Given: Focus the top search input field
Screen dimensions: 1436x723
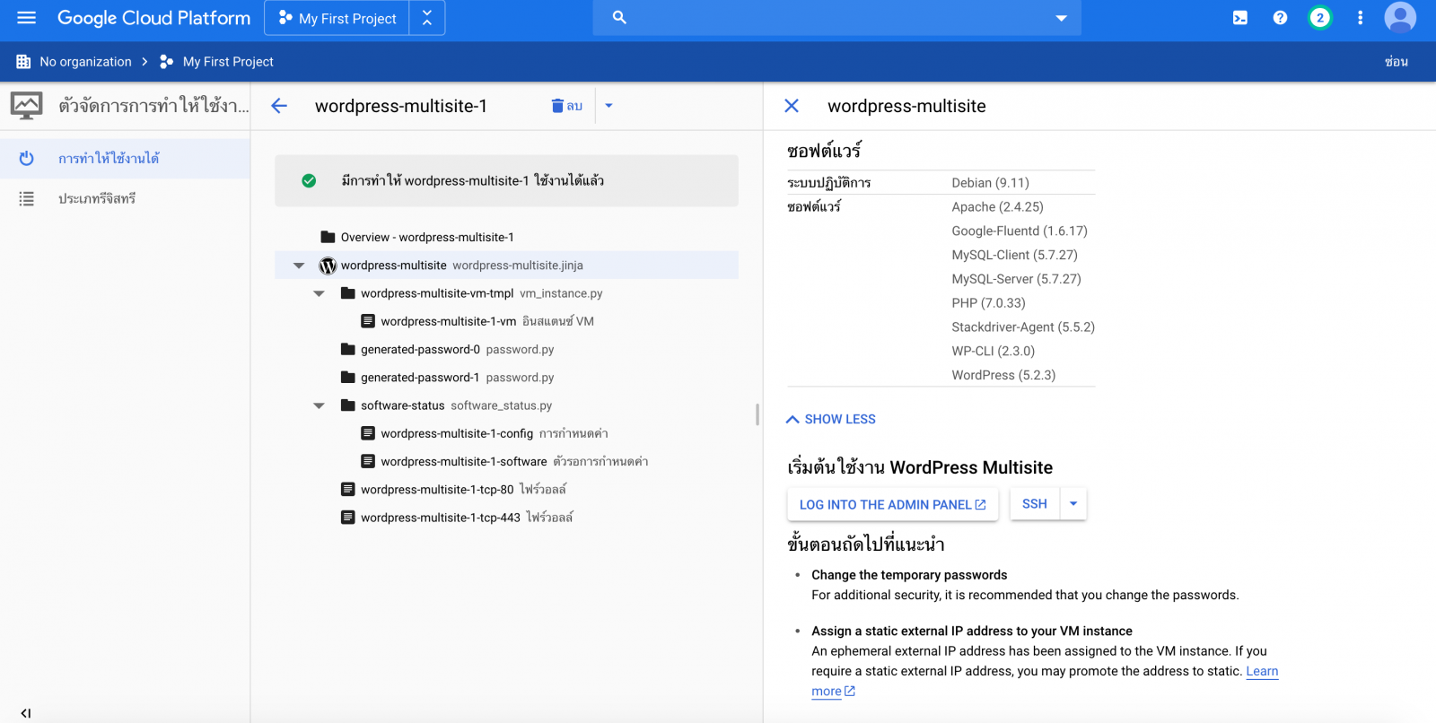Looking at the screenshot, I should 836,18.
